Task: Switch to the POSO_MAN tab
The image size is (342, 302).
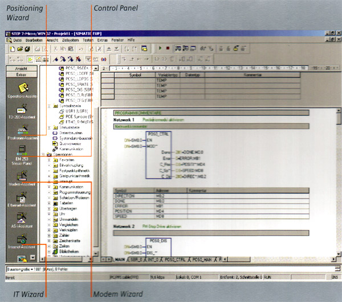Action: point(202,260)
